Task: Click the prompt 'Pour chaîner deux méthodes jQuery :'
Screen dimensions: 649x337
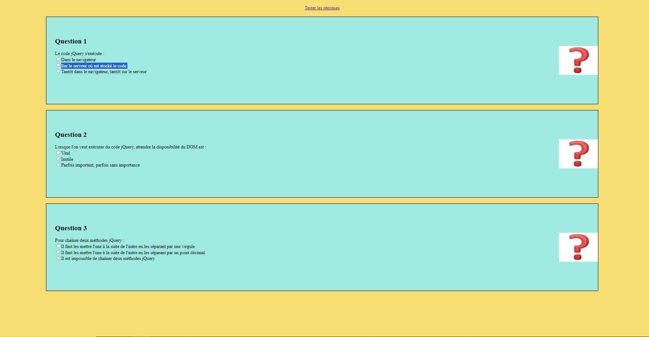Action: pyautogui.click(x=89, y=240)
